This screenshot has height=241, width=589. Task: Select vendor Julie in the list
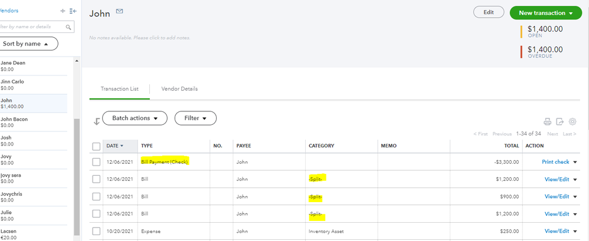pyautogui.click(x=34, y=216)
